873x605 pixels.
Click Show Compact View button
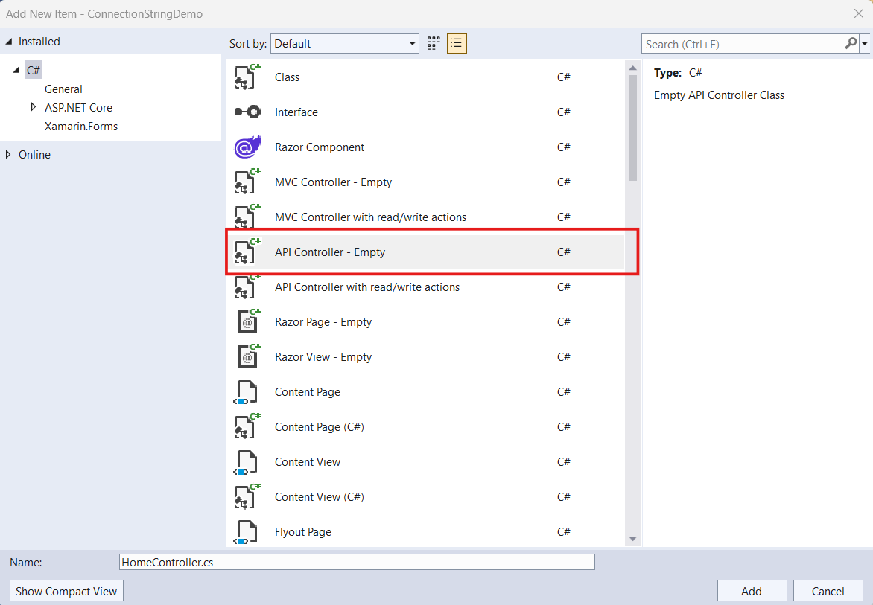66,591
